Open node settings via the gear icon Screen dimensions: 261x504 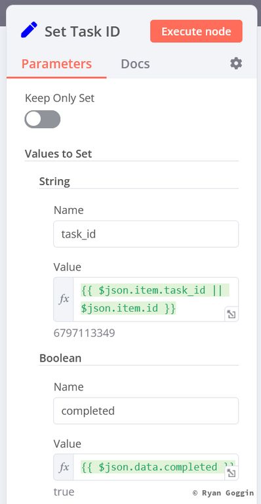[x=236, y=63]
